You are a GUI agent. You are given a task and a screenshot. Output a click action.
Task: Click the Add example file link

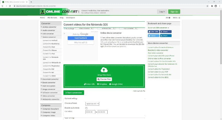coord(139,91)
